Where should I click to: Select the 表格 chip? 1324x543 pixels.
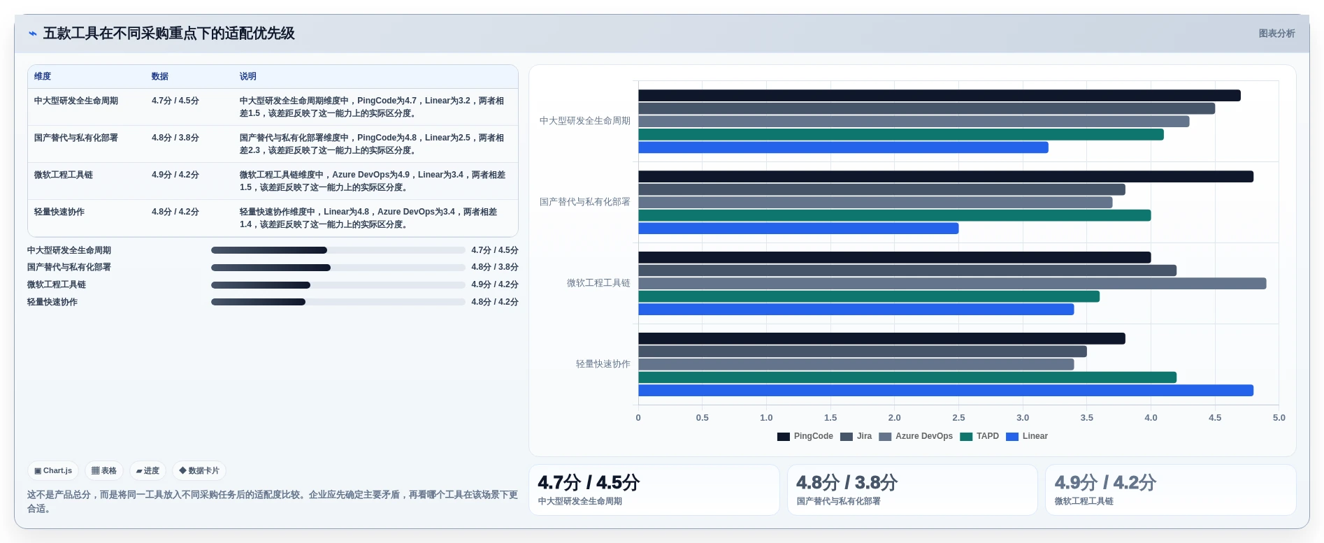pos(104,471)
